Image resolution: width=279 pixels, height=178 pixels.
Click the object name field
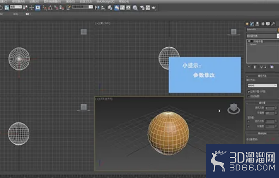[x=262, y=30]
